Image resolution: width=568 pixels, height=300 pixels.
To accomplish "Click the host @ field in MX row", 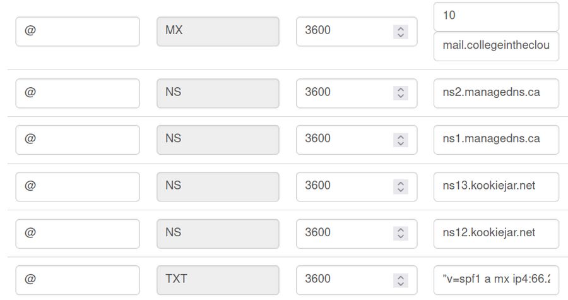I will click(x=78, y=32).
